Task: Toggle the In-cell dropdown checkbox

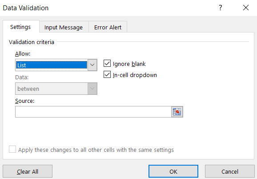Action: [x=107, y=74]
